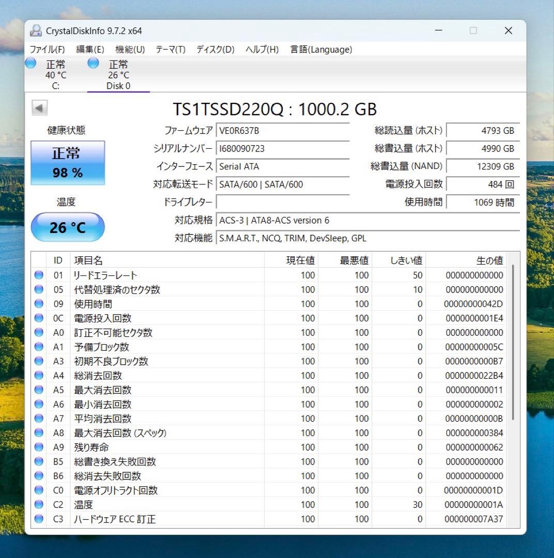This screenshot has height=558, width=554.
Task: Click raw value 000000007A37 in C3 row
Action: click(x=473, y=519)
